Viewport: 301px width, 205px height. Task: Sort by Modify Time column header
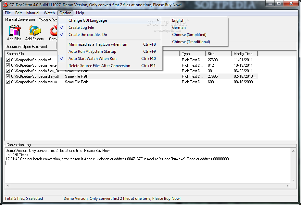coord(245,53)
